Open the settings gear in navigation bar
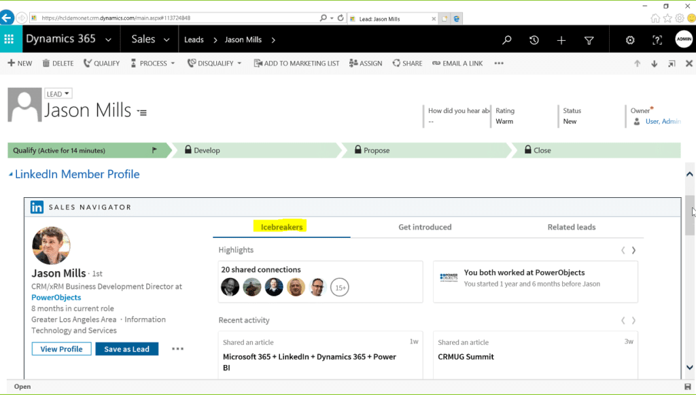Image resolution: width=696 pixels, height=395 pixels. [630, 40]
